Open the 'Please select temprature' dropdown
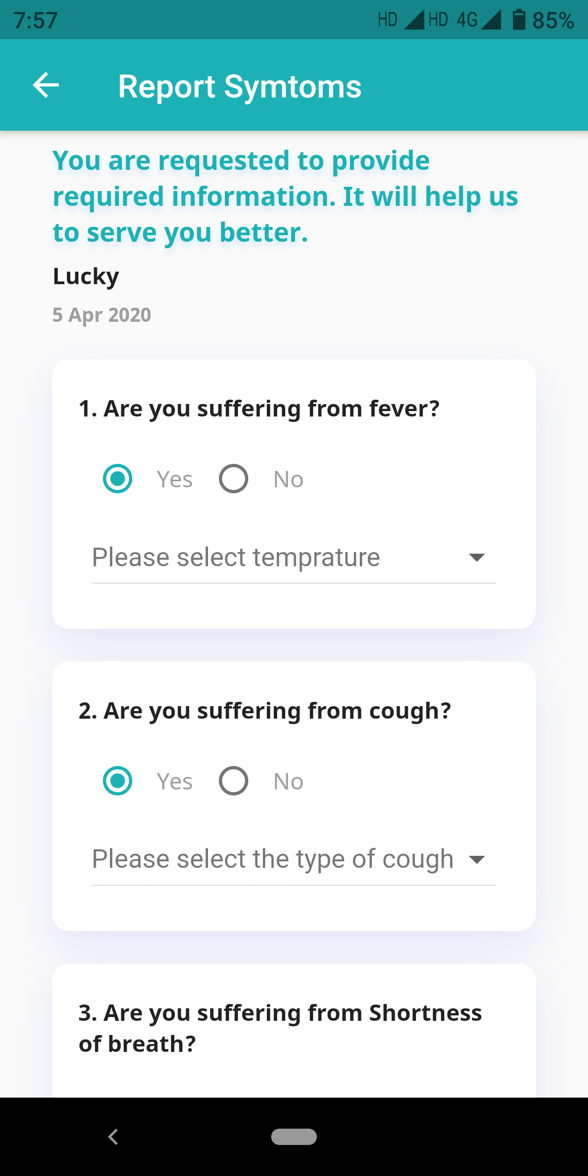588x1176 pixels. pyautogui.click(x=236, y=558)
